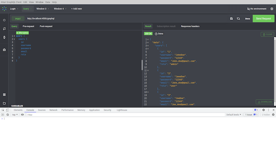Open the Response headers tab
The height and width of the screenshot is (144, 276).
tap(190, 26)
